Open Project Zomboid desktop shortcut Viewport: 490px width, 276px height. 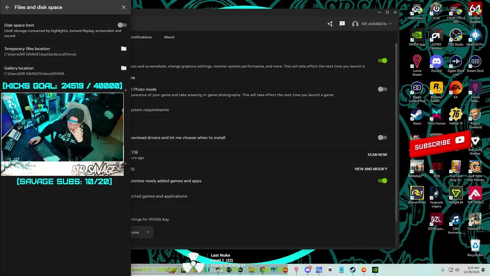tap(475, 119)
